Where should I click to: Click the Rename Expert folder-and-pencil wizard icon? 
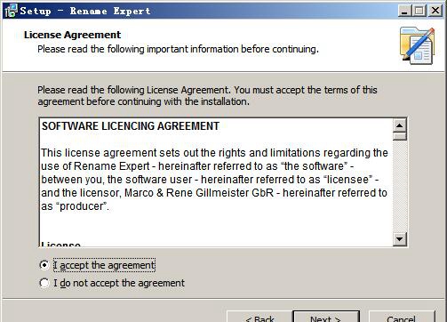coord(417,45)
